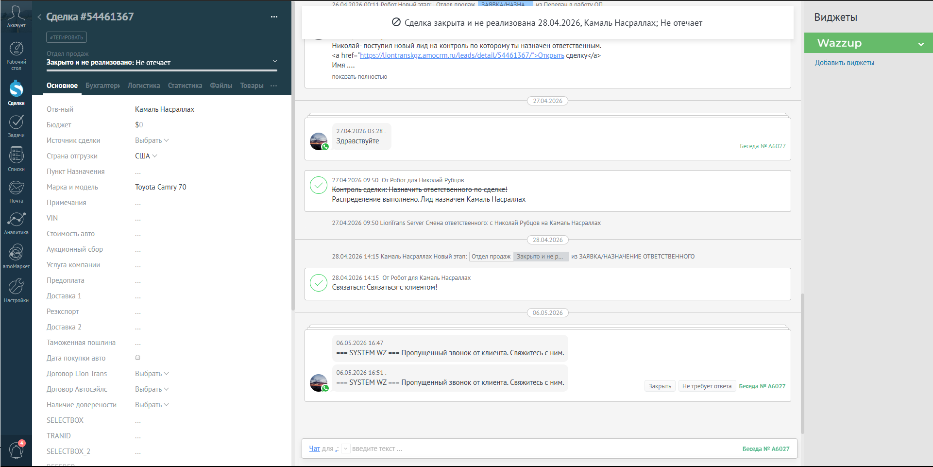Click показать полностью link
This screenshot has height=467, width=933.
click(359, 77)
